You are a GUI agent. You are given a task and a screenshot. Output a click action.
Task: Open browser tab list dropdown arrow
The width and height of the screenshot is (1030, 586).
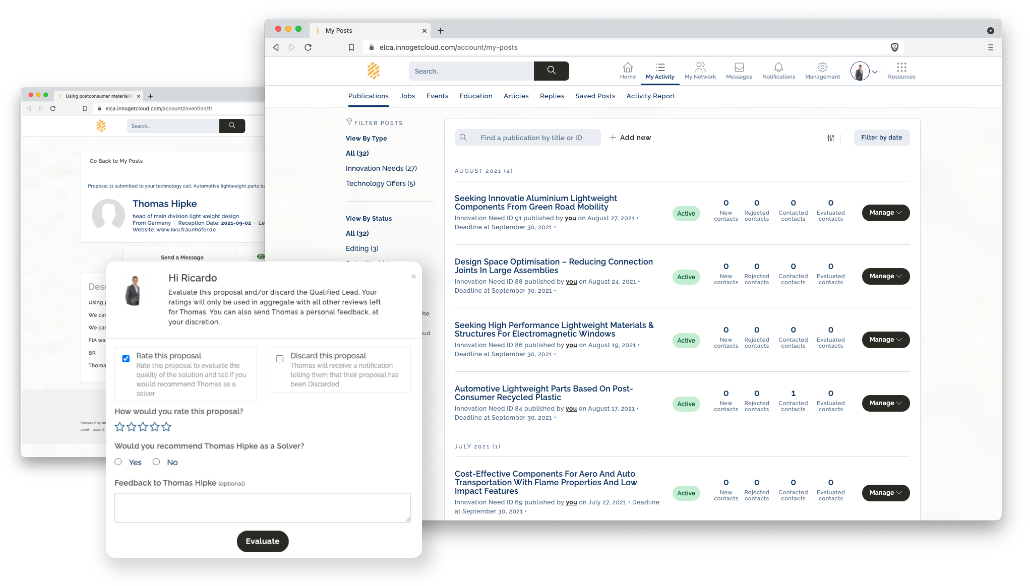[x=990, y=31]
